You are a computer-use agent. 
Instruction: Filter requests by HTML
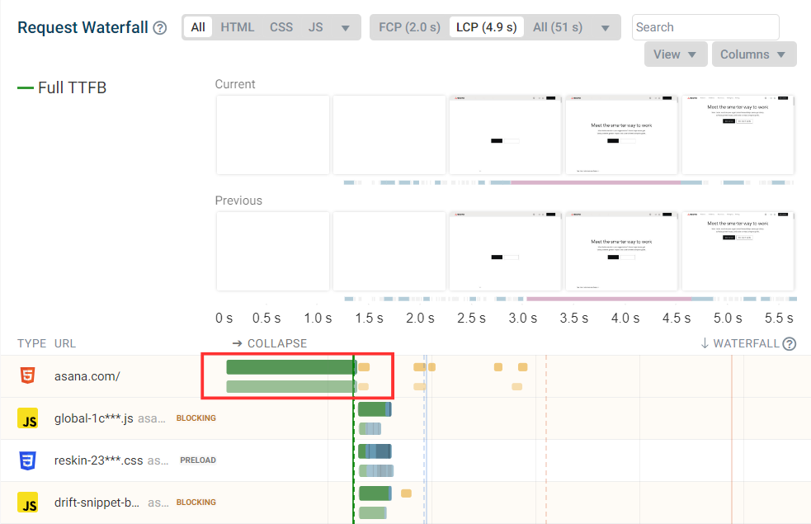point(238,27)
